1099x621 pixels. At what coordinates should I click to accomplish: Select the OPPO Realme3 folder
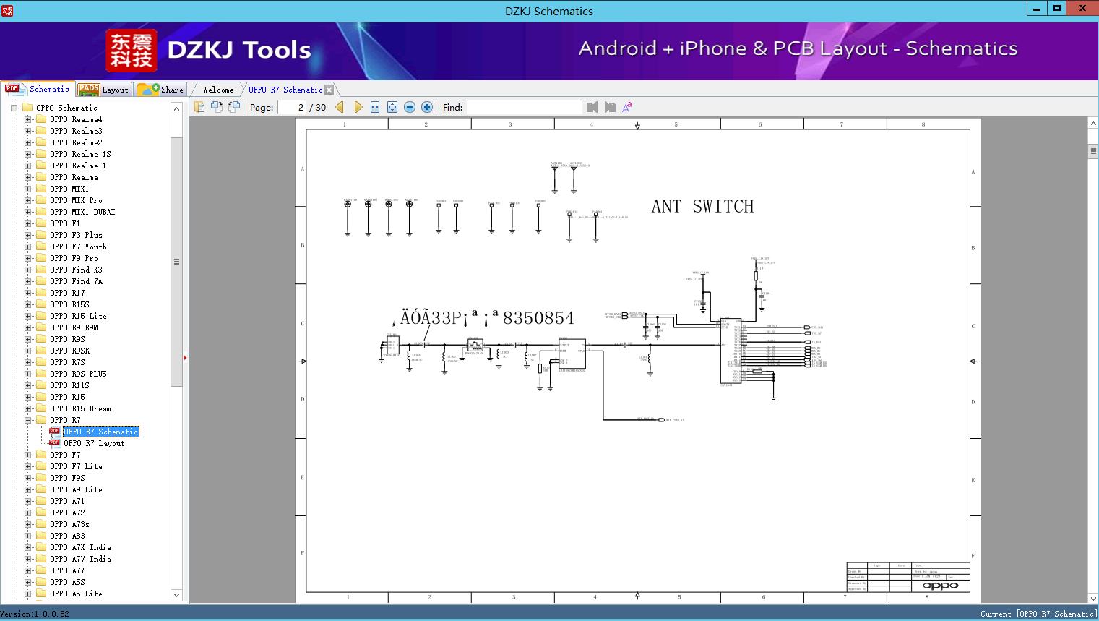(76, 131)
